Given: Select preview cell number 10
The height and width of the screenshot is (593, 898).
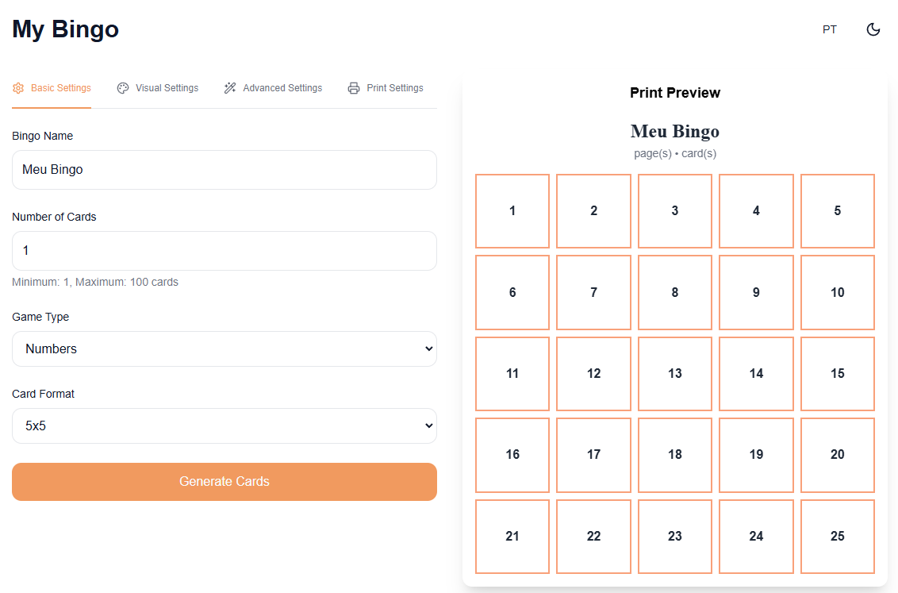Looking at the screenshot, I should coord(837,292).
